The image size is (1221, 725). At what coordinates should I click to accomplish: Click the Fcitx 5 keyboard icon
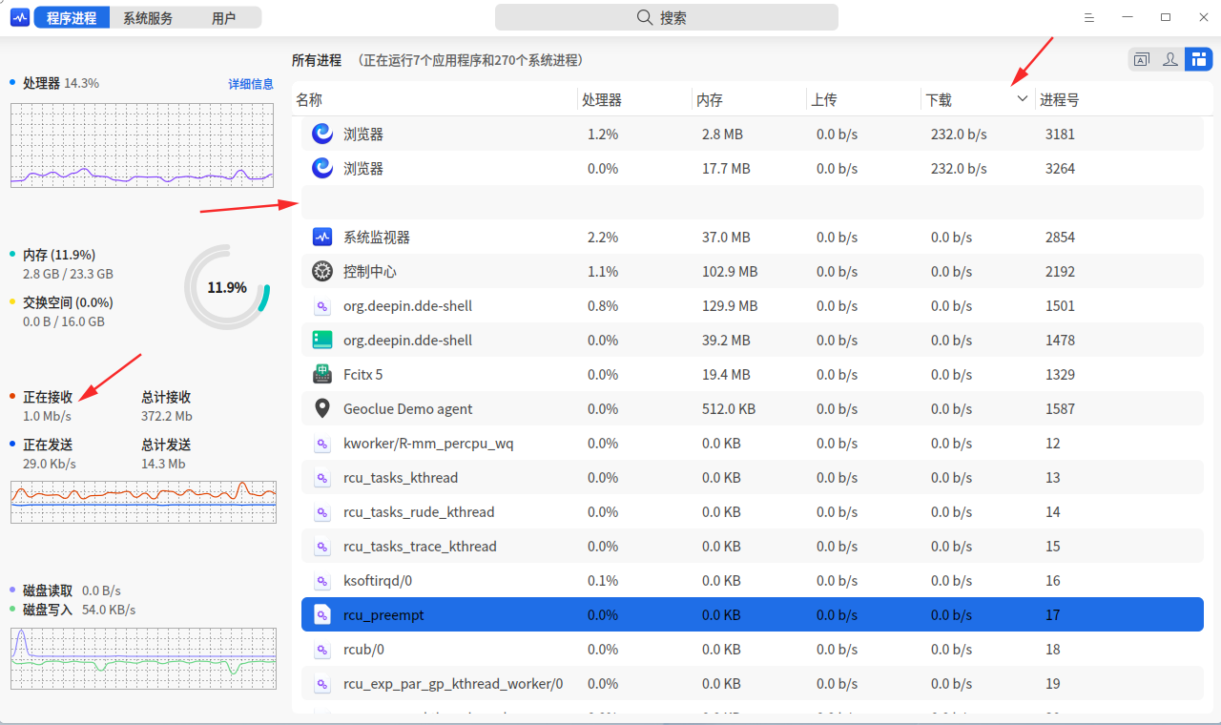pyautogui.click(x=321, y=374)
